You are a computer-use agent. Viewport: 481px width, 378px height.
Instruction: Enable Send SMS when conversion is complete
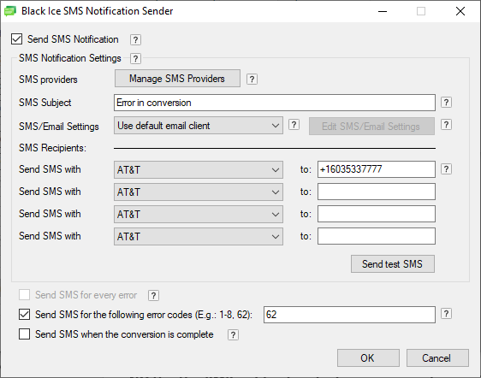24,334
